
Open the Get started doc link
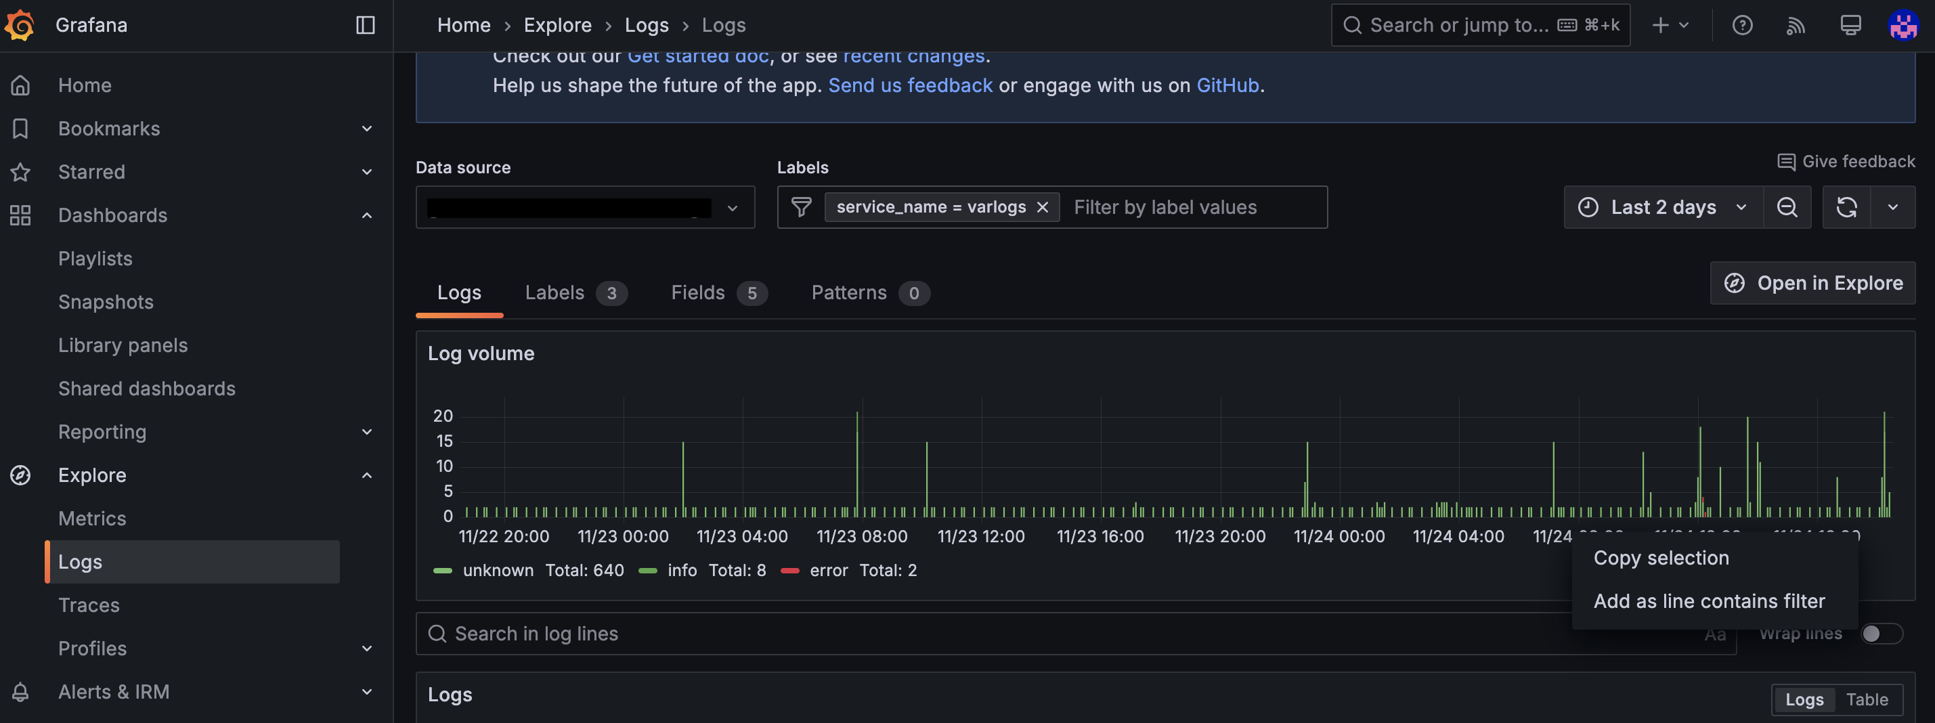(698, 57)
